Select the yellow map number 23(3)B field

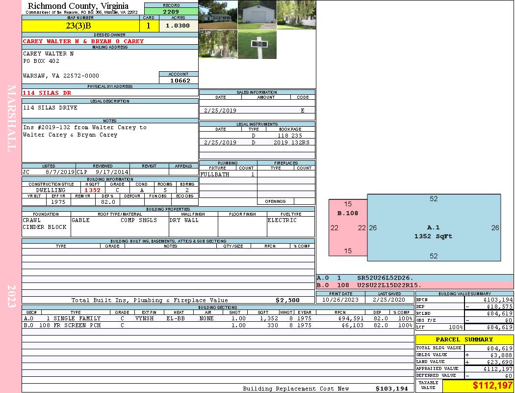[x=80, y=26]
